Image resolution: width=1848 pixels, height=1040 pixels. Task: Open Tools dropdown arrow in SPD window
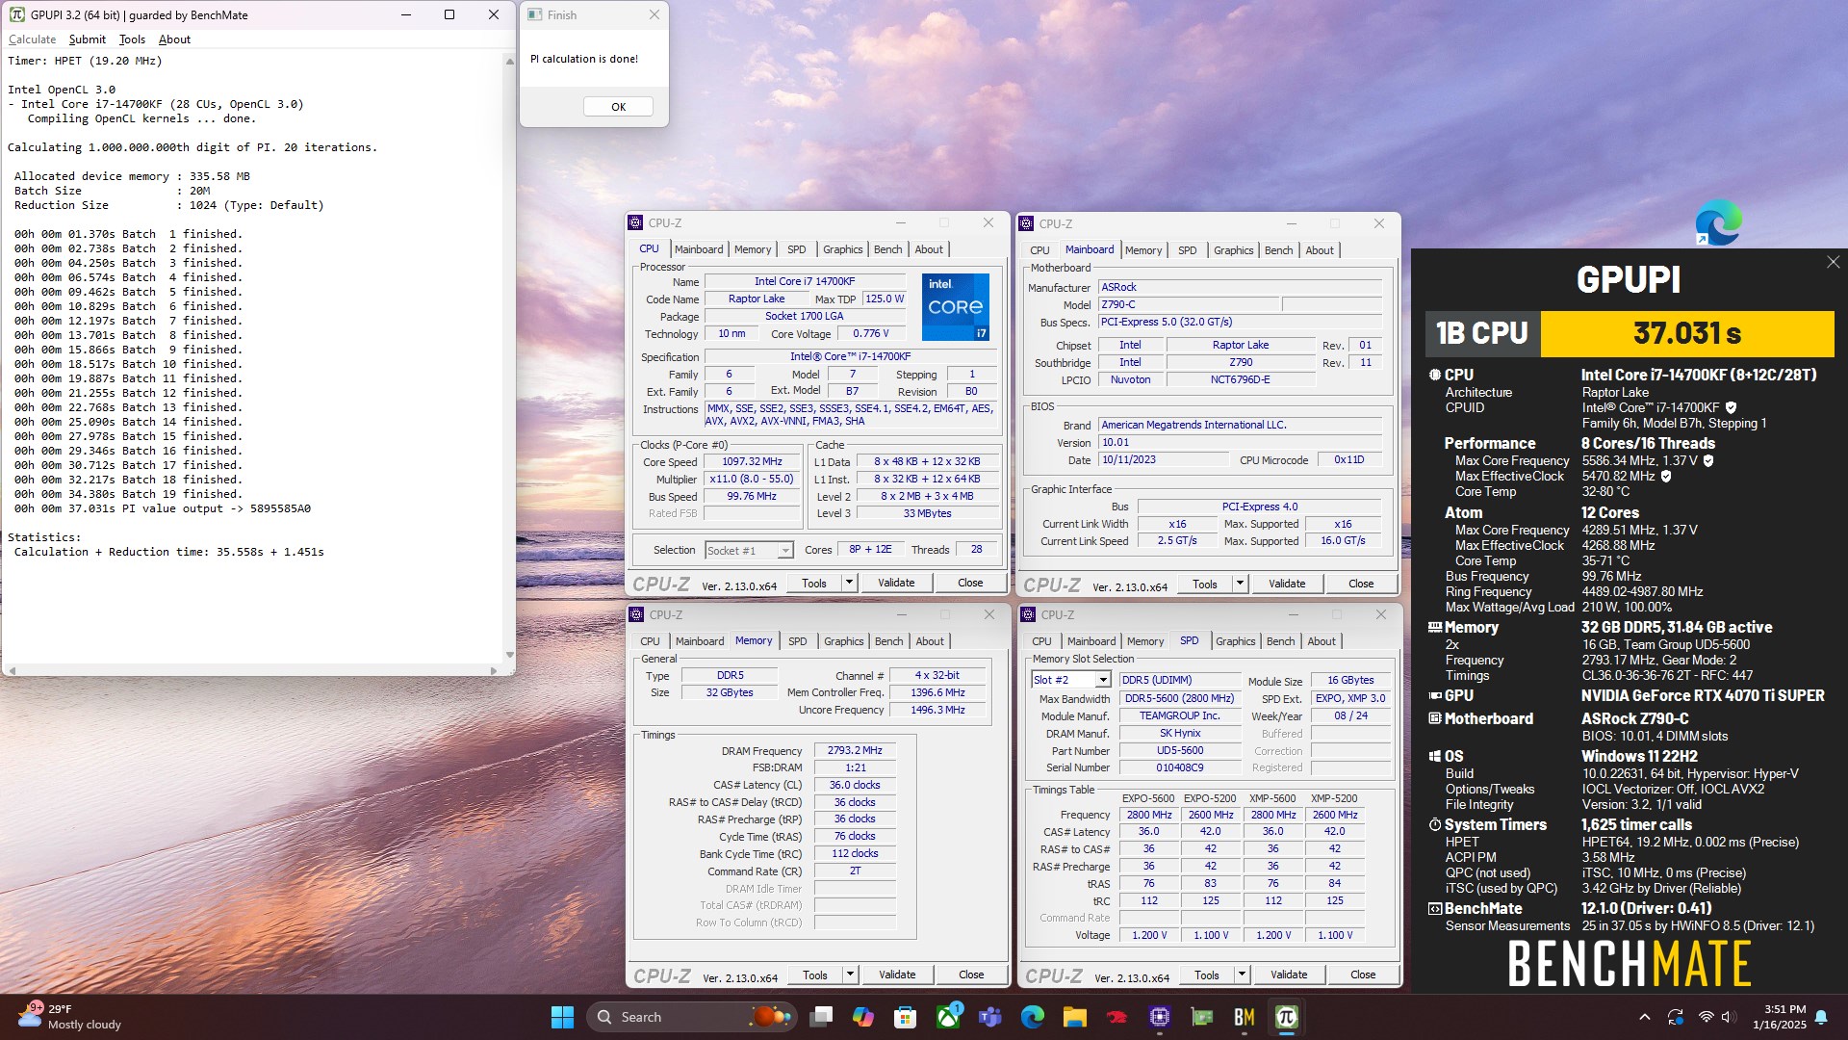click(x=1242, y=975)
